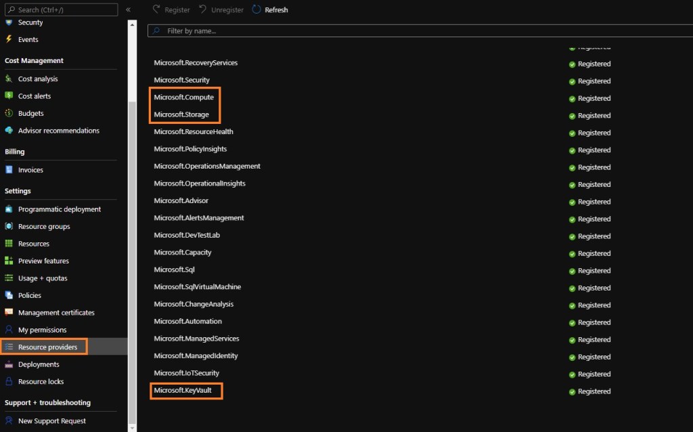693x432 pixels.
Task: Select the Microsoft.Sql provider row
Action: point(420,269)
